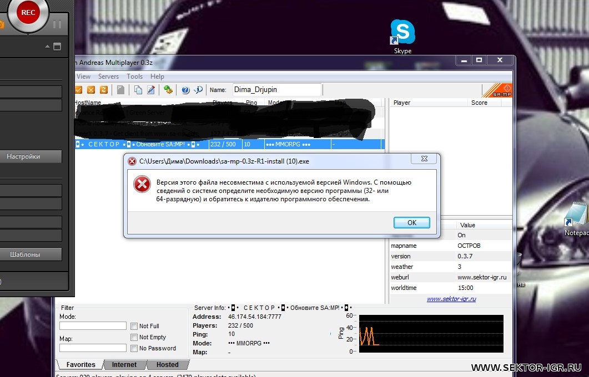This screenshot has height=377, width=589.
Task: Open the Help menu
Action: pyautogui.click(x=158, y=76)
